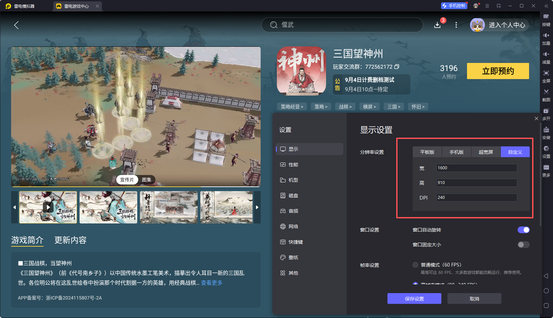Open 多开 multi-instance tool
The image size is (553, 318).
[x=546, y=114]
